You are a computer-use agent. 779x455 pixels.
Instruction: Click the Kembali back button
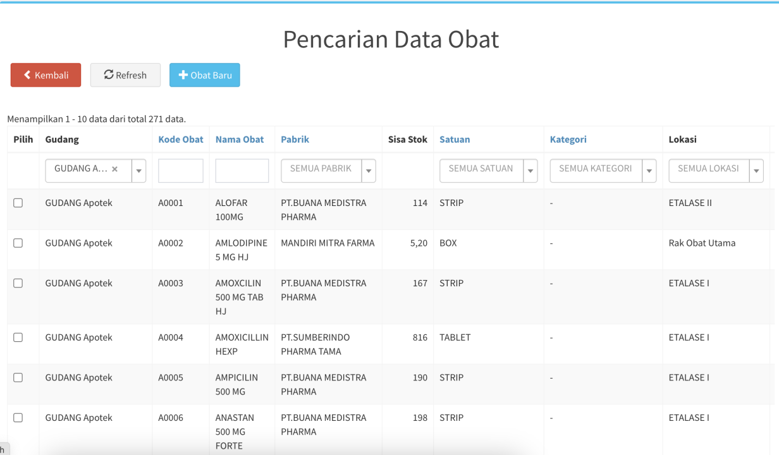coord(46,75)
